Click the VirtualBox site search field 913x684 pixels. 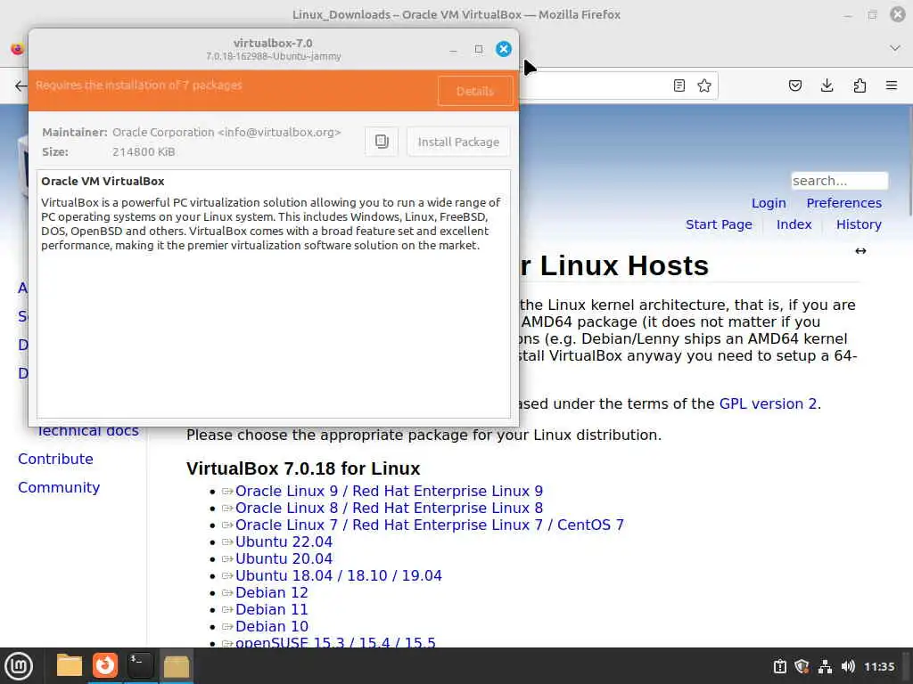pos(839,181)
